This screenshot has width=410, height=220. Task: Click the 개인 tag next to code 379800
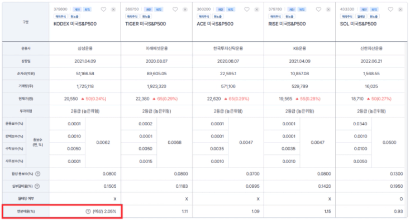77,9
